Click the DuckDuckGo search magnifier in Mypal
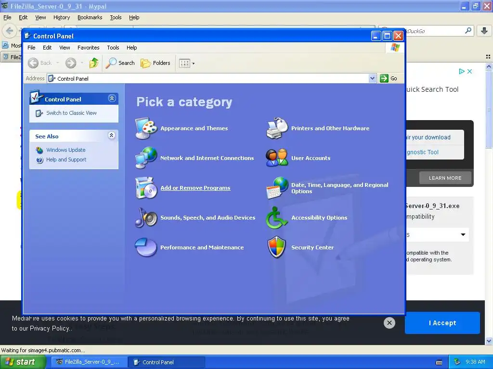 click(468, 31)
